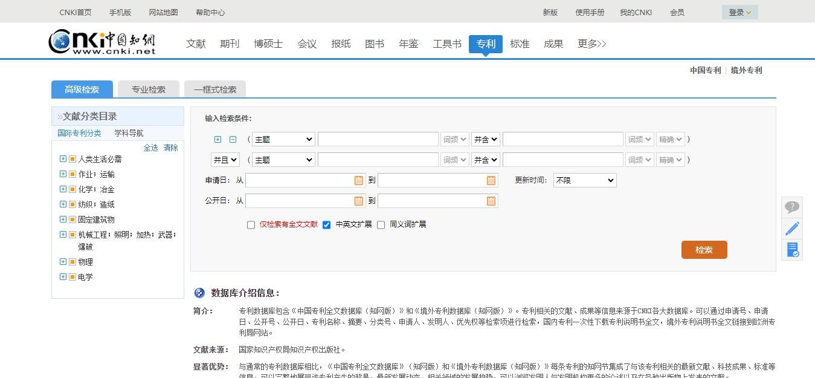Enable the 同义词扩展 checkbox
The width and height of the screenshot is (815, 378).
click(x=381, y=225)
